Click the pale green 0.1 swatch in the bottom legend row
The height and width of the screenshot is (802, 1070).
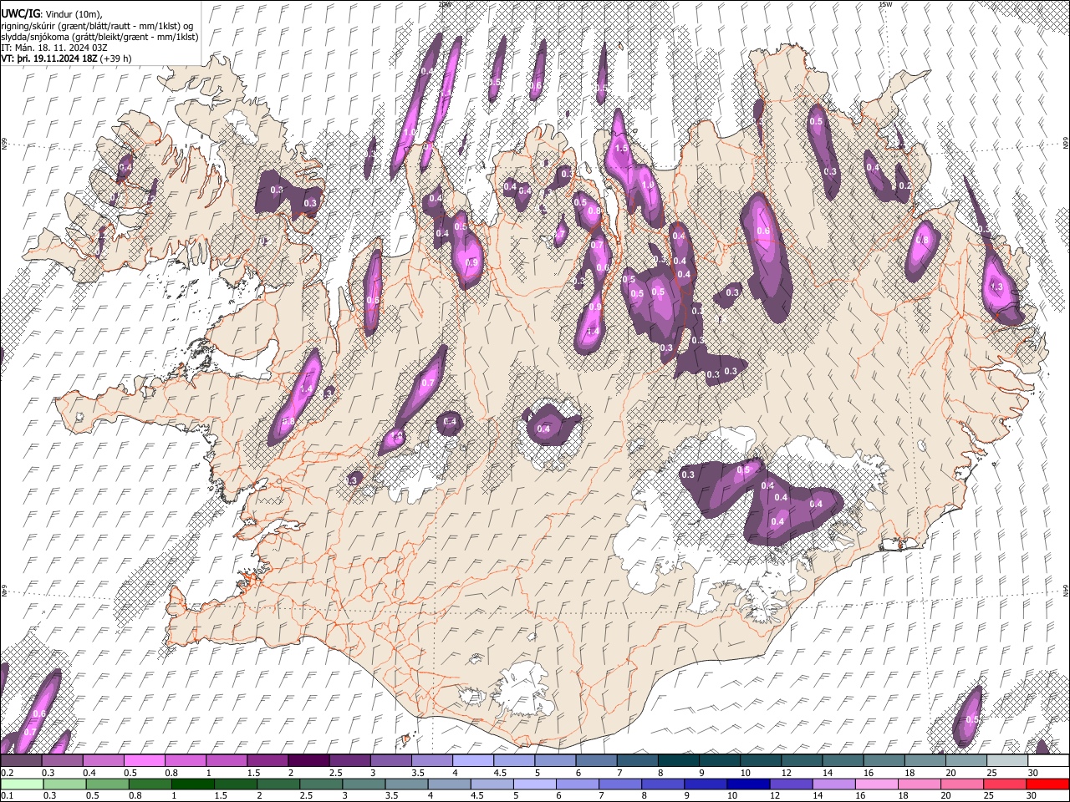tap(22, 784)
